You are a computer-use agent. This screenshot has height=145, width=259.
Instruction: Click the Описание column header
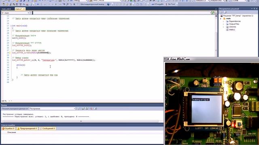point(12,133)
